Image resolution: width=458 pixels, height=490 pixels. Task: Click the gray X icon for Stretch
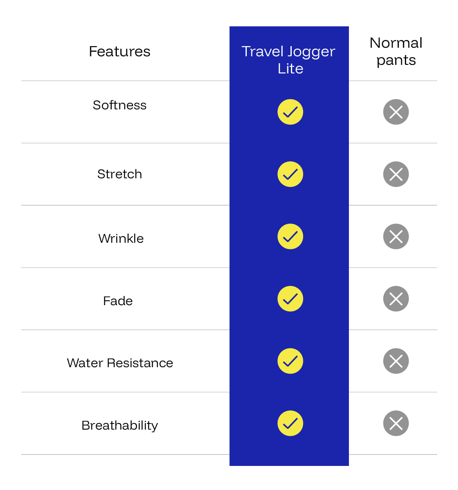[x=396, y=174]
